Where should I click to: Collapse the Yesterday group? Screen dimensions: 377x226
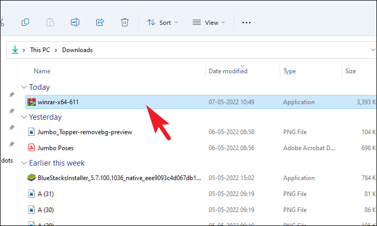pyautogui.click(x=24, y=117)
